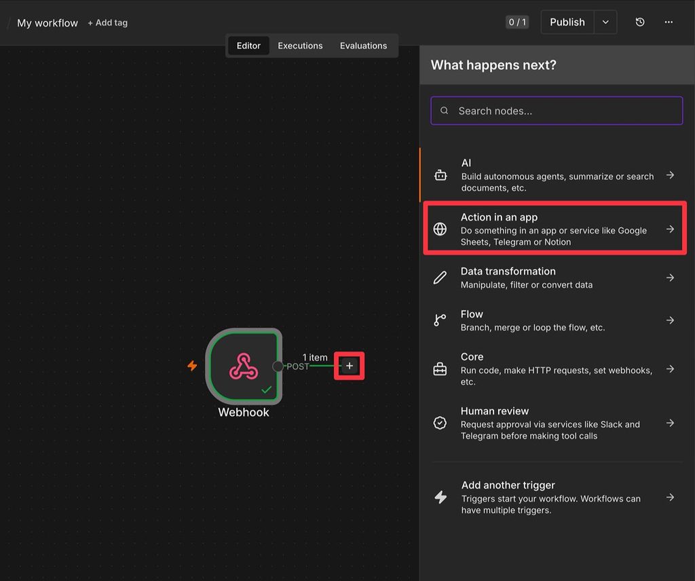
Task: Click green success checkmark on Webhook node
Action: coord(266,390)
